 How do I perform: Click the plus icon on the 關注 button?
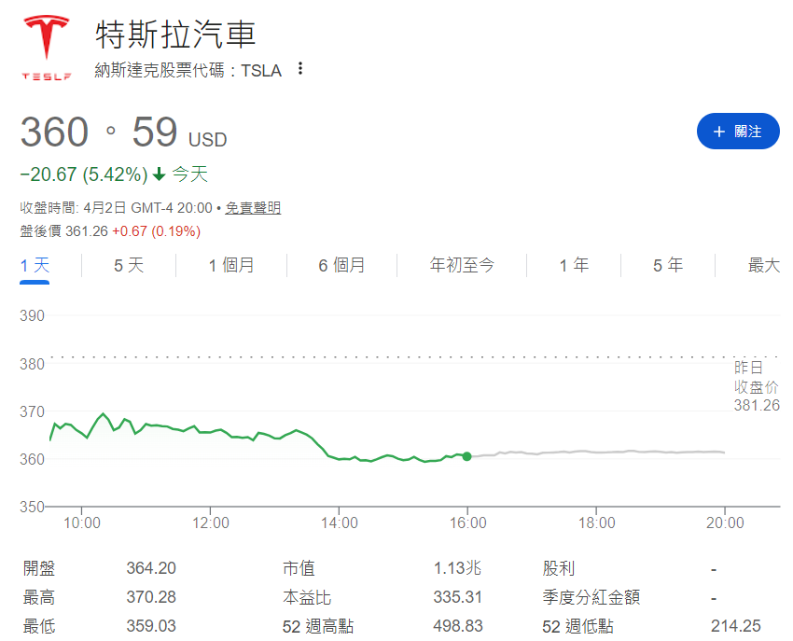[x=719, y=131]
